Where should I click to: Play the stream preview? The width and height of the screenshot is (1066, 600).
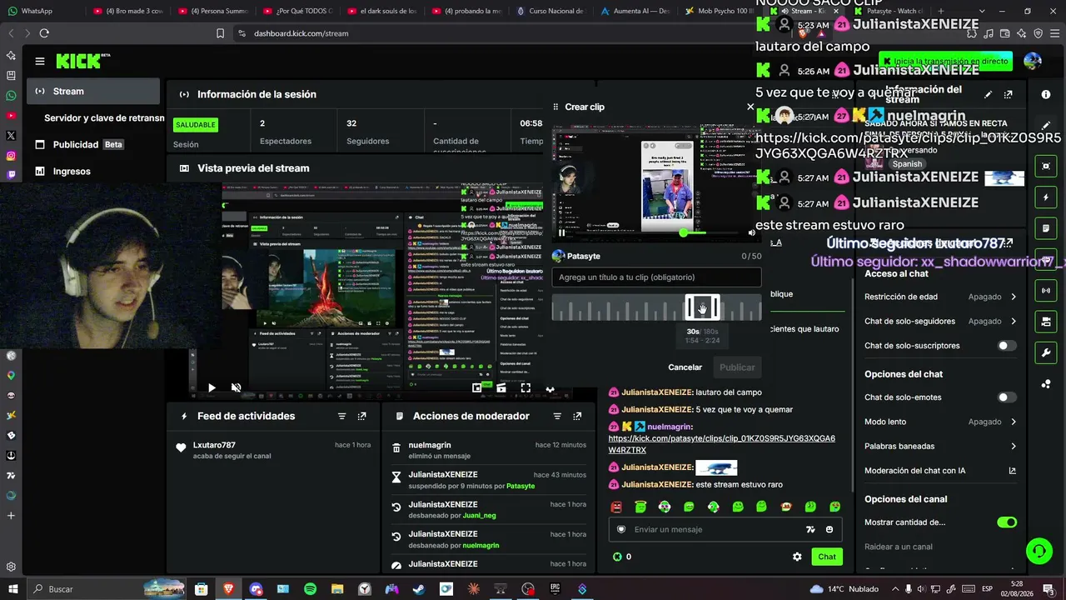[212, 387]
